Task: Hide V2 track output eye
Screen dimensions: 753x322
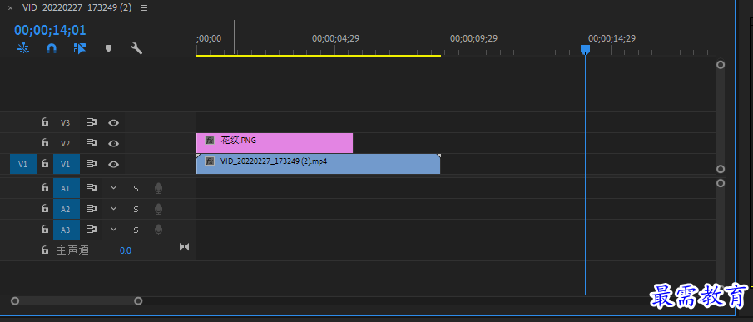Action: click(113, 143)
